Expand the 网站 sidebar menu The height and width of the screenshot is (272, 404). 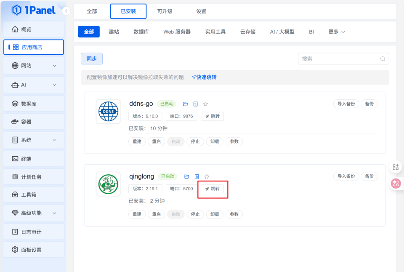tap(34, 66)
